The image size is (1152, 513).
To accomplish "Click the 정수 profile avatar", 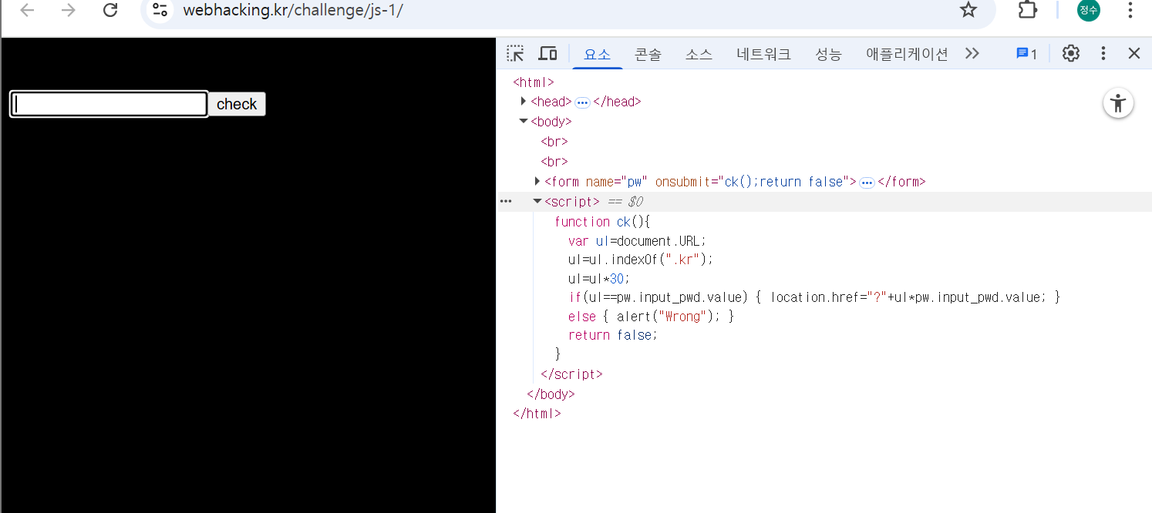I will point(1088,11).
